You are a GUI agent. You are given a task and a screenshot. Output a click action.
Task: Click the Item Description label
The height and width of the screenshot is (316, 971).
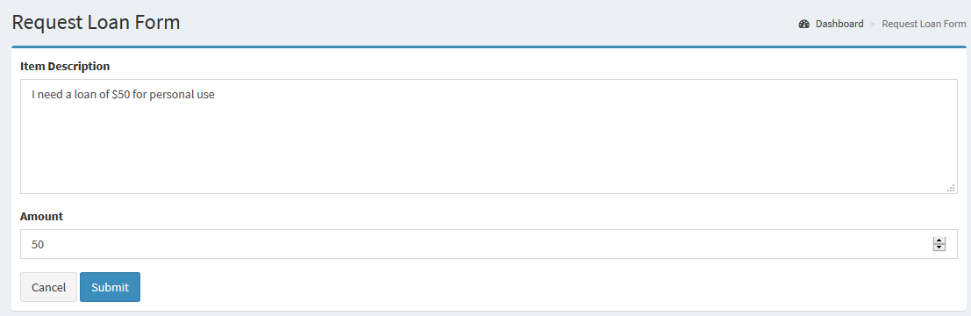[x=65, y=66]
